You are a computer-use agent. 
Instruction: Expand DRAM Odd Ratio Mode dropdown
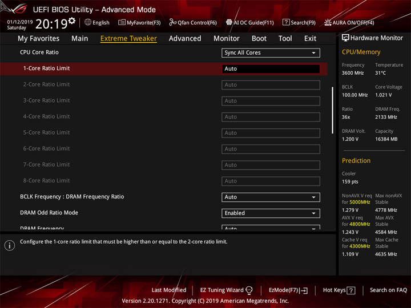pyautogui.click(x=271, y=213)
